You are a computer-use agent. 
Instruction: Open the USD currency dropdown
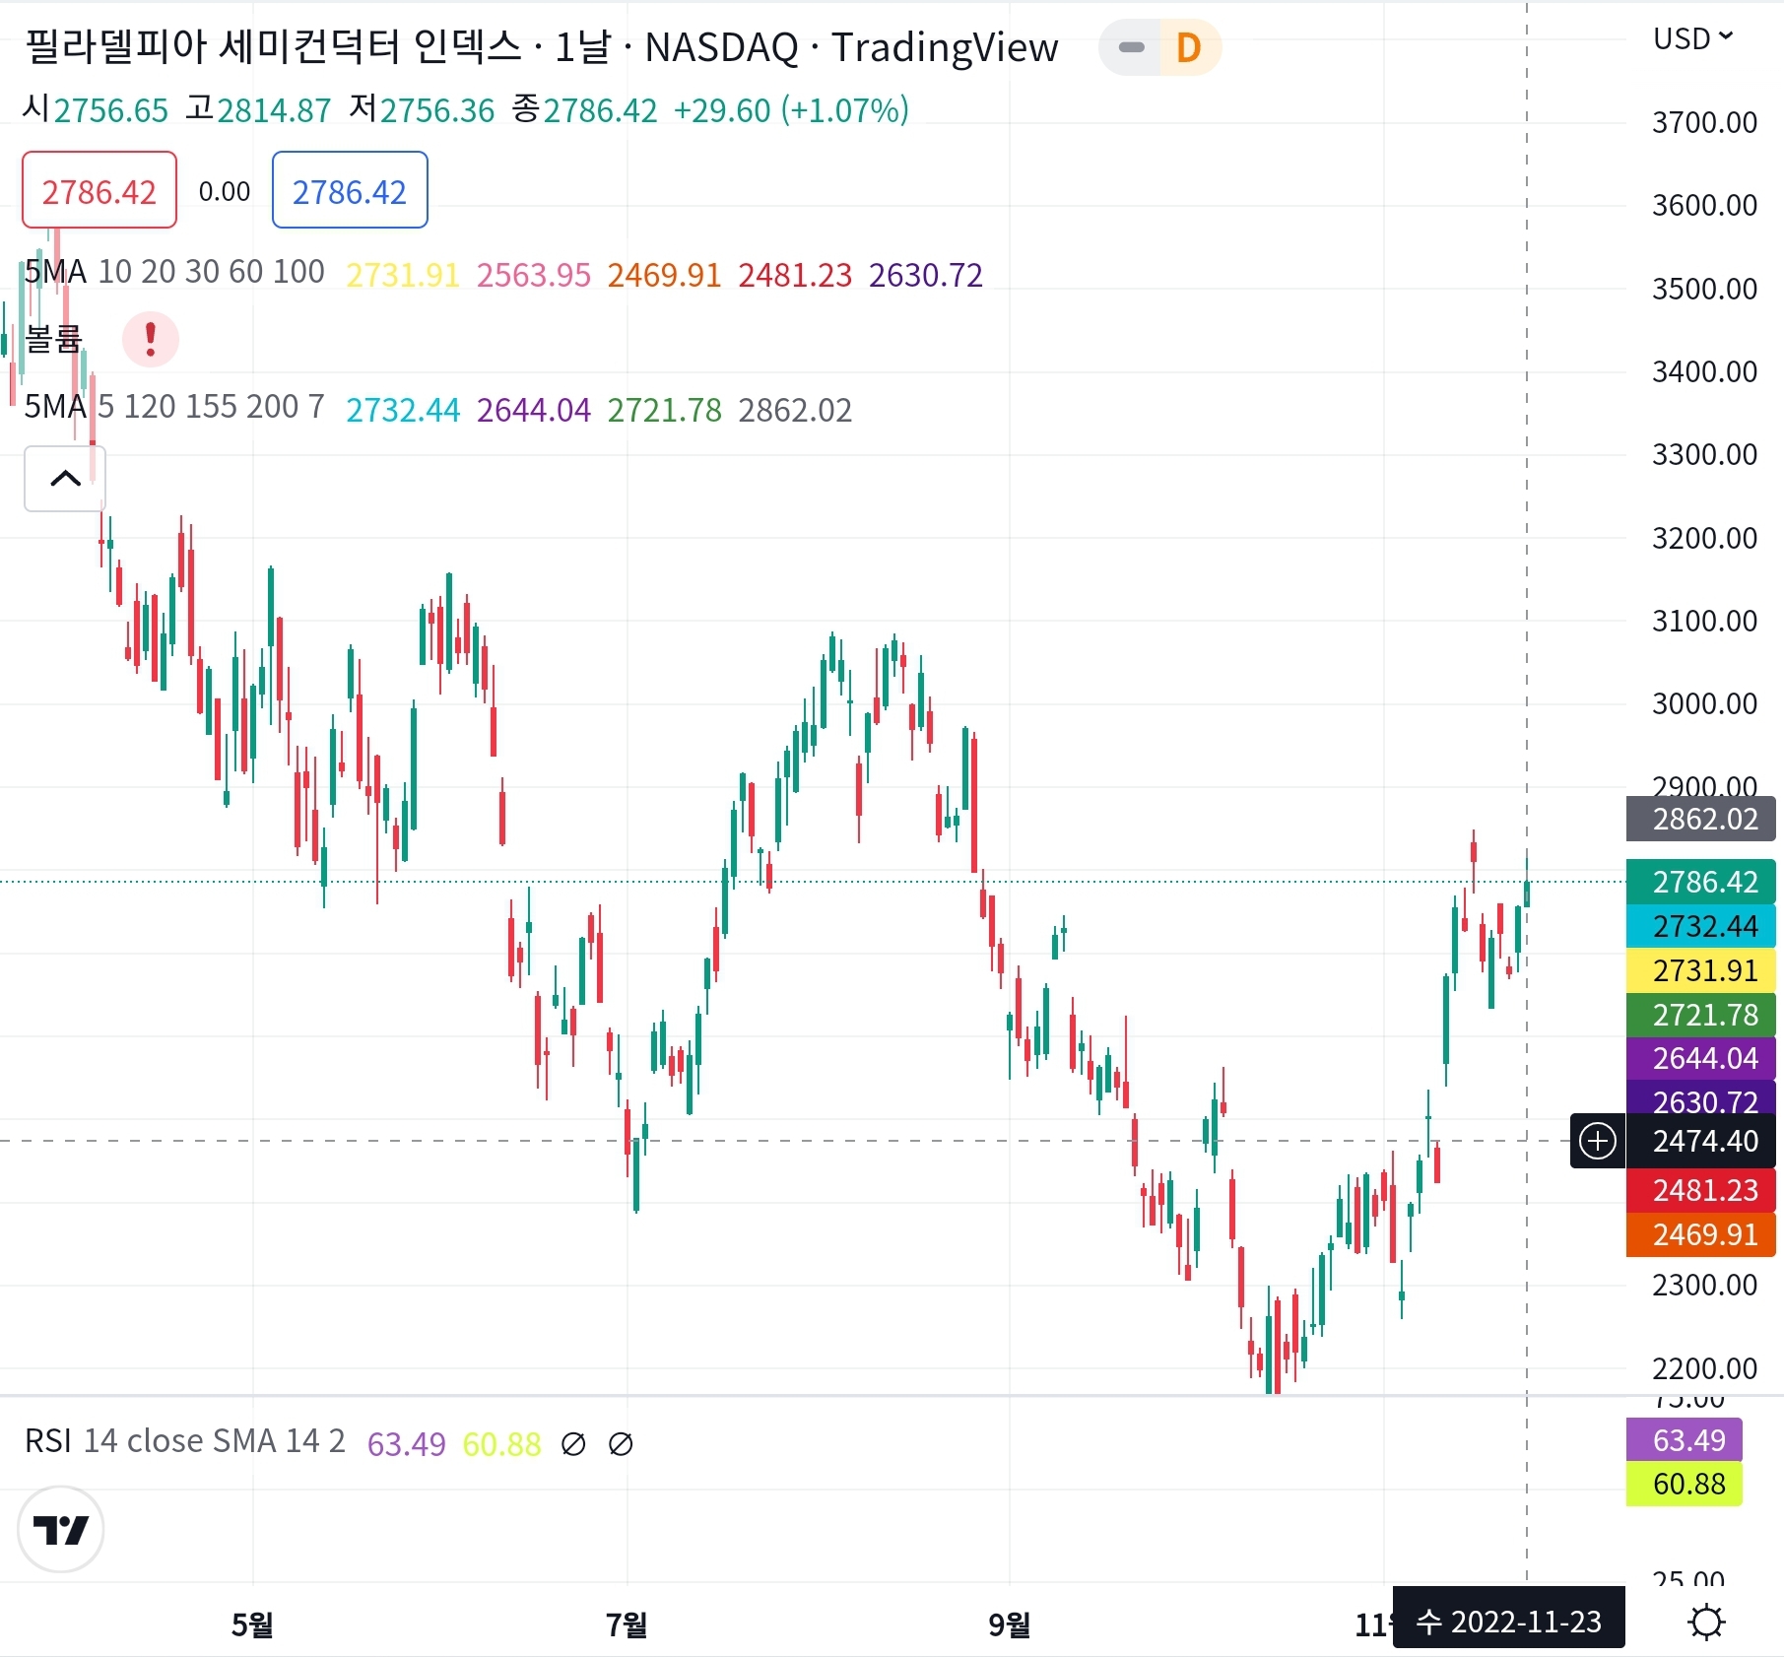[1692, 38]
